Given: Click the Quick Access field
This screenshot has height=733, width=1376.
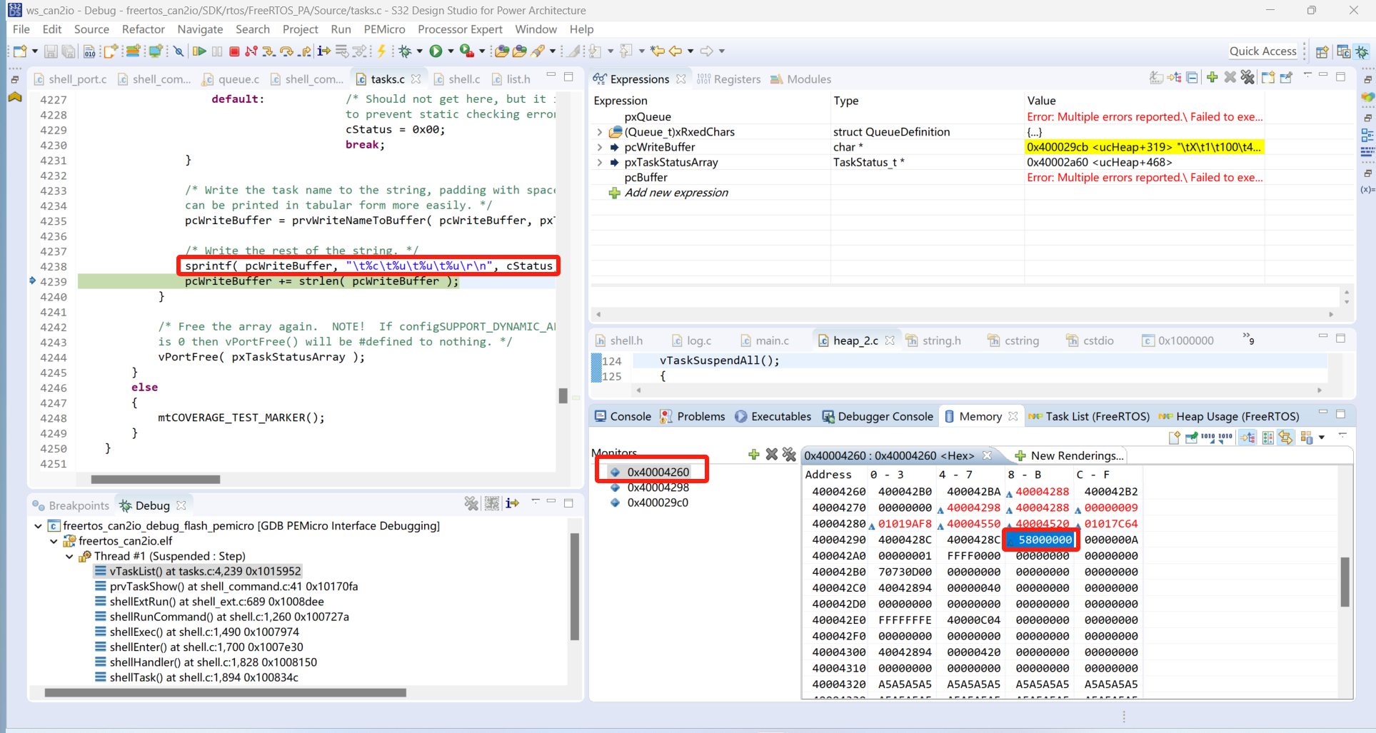Looking at the screenshot, I should [1262, 51].
